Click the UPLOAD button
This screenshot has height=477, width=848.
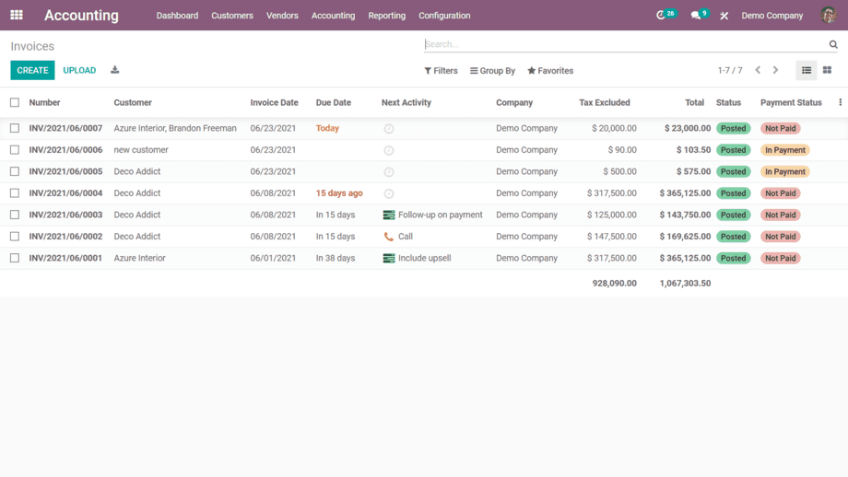pyautogui.click(x=79, y=71)
